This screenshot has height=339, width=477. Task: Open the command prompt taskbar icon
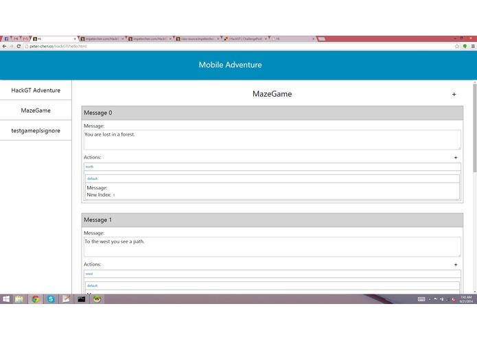coord(81,299)
